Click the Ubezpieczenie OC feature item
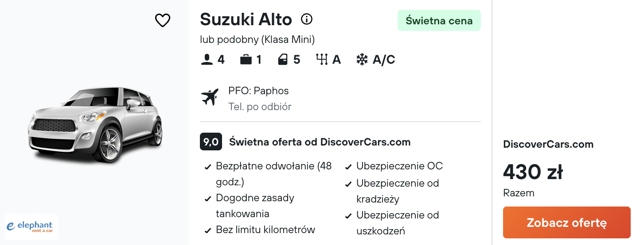Screen dimensions: 640x245 [x=399, y=166]
